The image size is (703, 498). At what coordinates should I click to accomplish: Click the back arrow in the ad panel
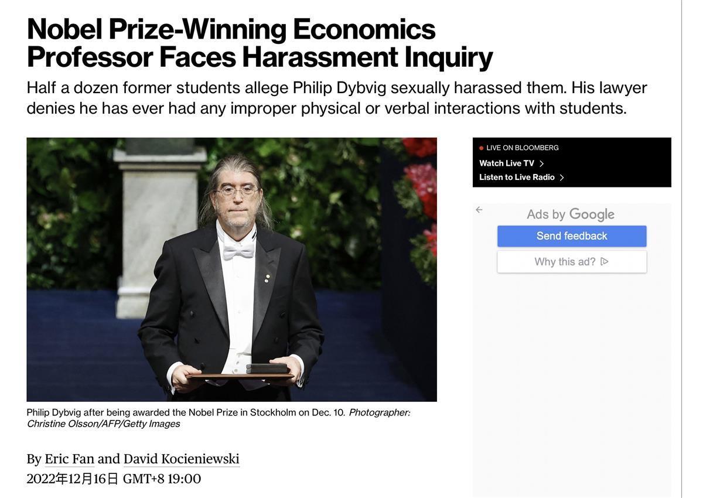pos(479,210)
